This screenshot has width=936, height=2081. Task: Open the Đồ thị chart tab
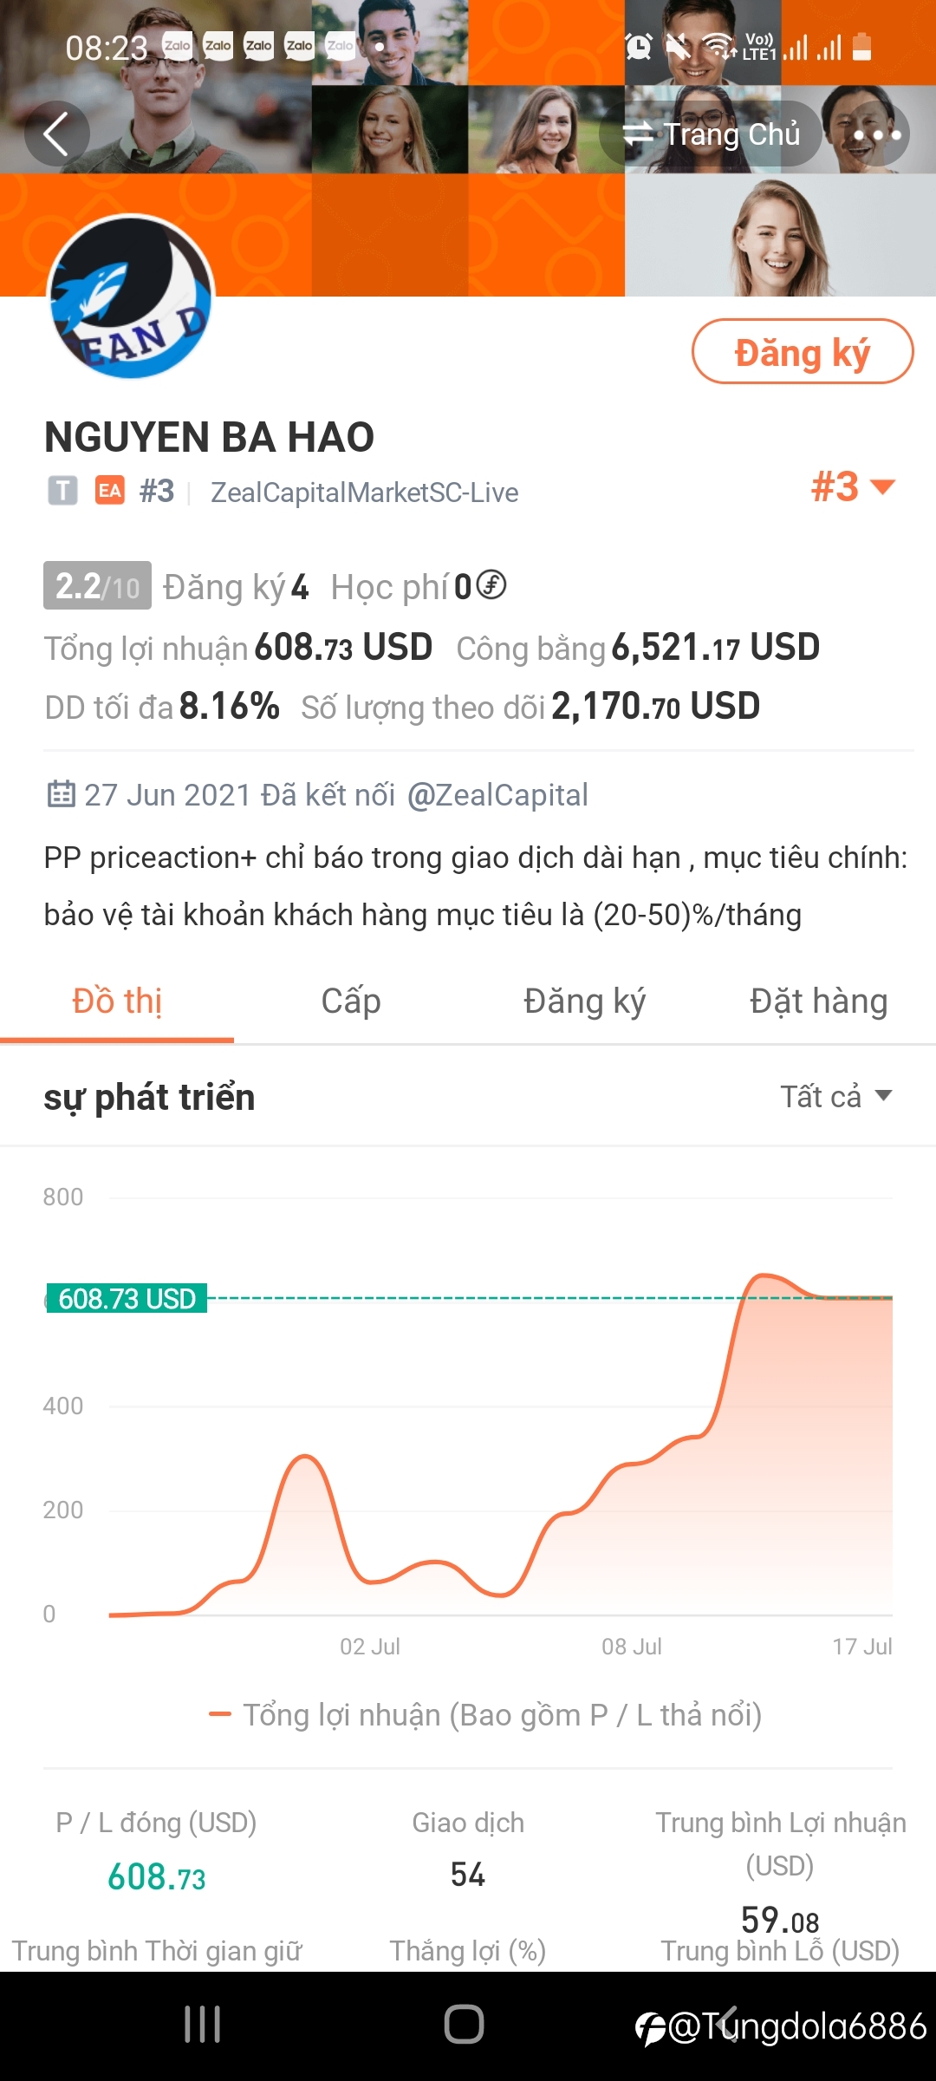coord(117,1001)
